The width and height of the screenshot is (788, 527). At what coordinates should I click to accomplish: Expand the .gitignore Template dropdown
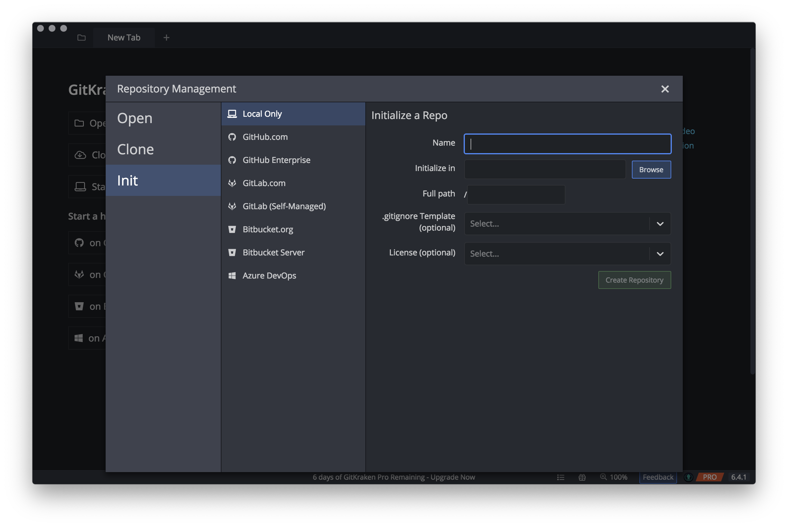point(660,224)
